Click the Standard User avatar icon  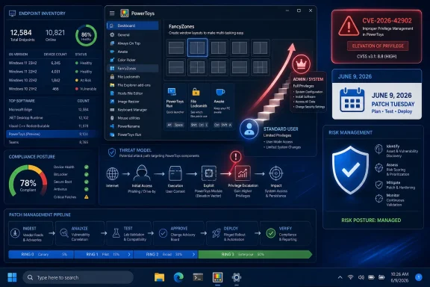249,129
